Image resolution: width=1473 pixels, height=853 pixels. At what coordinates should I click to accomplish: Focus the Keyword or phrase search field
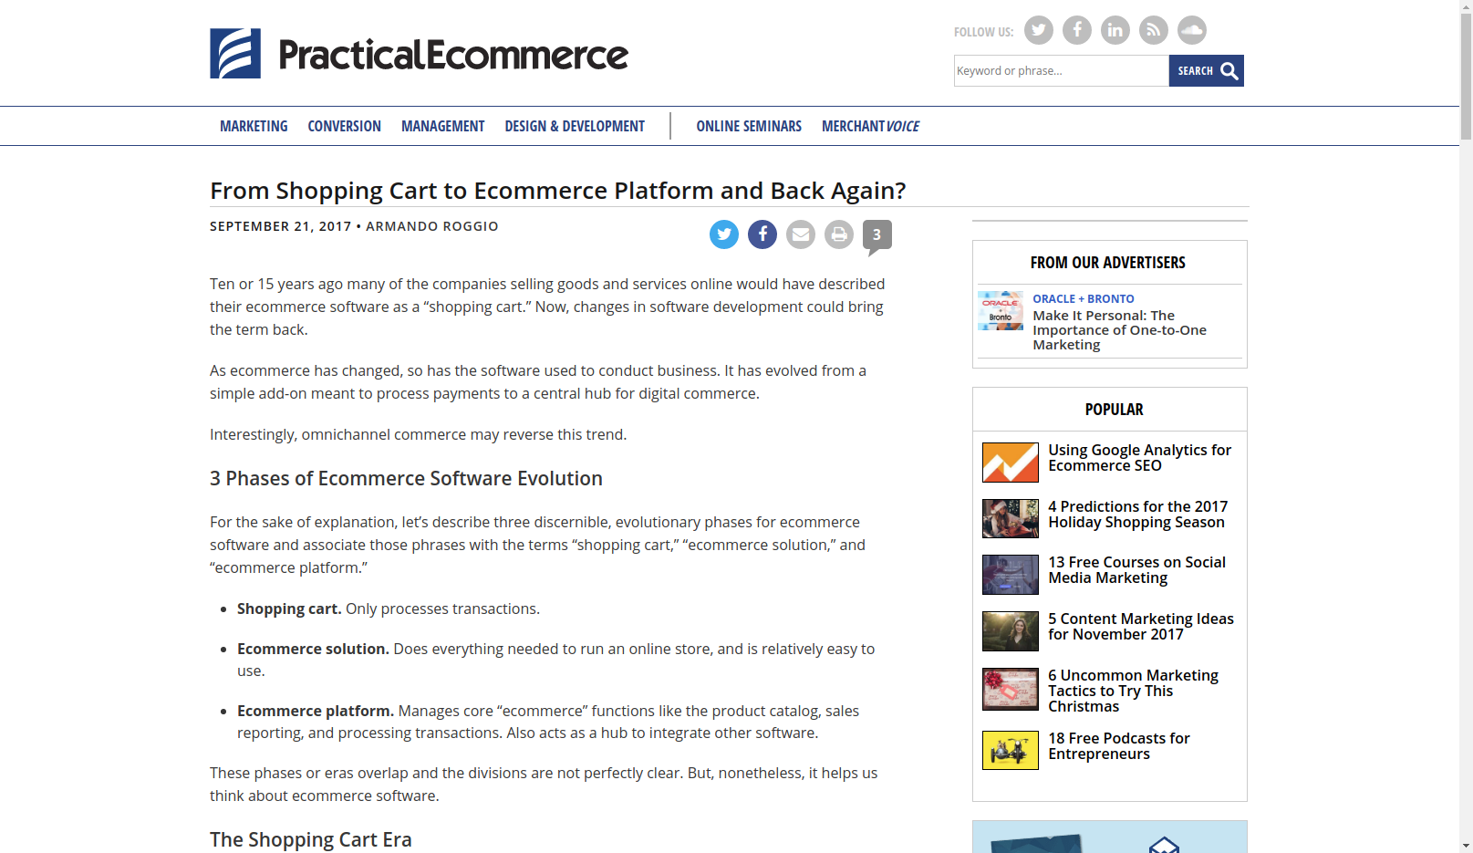pyautogui.click(x=1061, y=70)
